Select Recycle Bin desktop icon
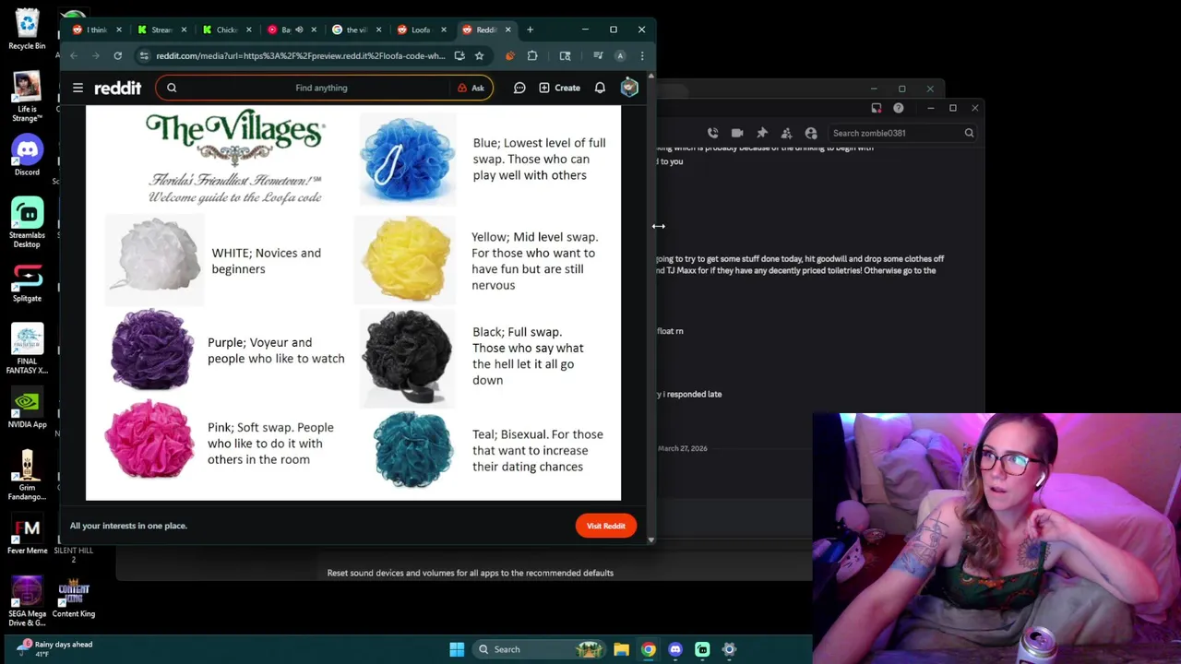This screenshot has height=664, width=1181. coord(27,30)
